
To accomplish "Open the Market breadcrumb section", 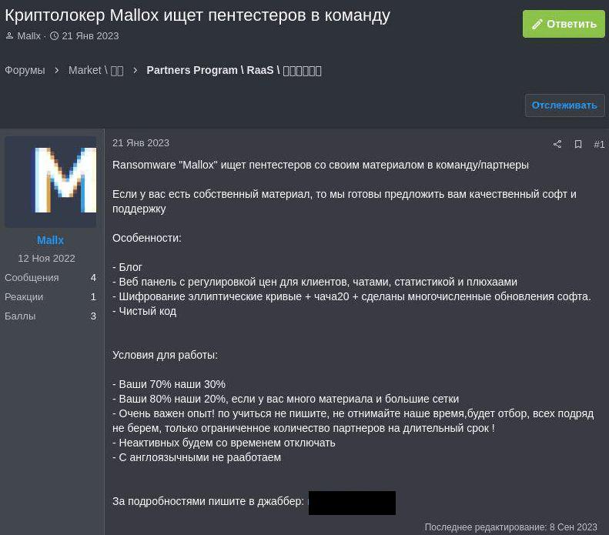I will click(x=96, y=70).
